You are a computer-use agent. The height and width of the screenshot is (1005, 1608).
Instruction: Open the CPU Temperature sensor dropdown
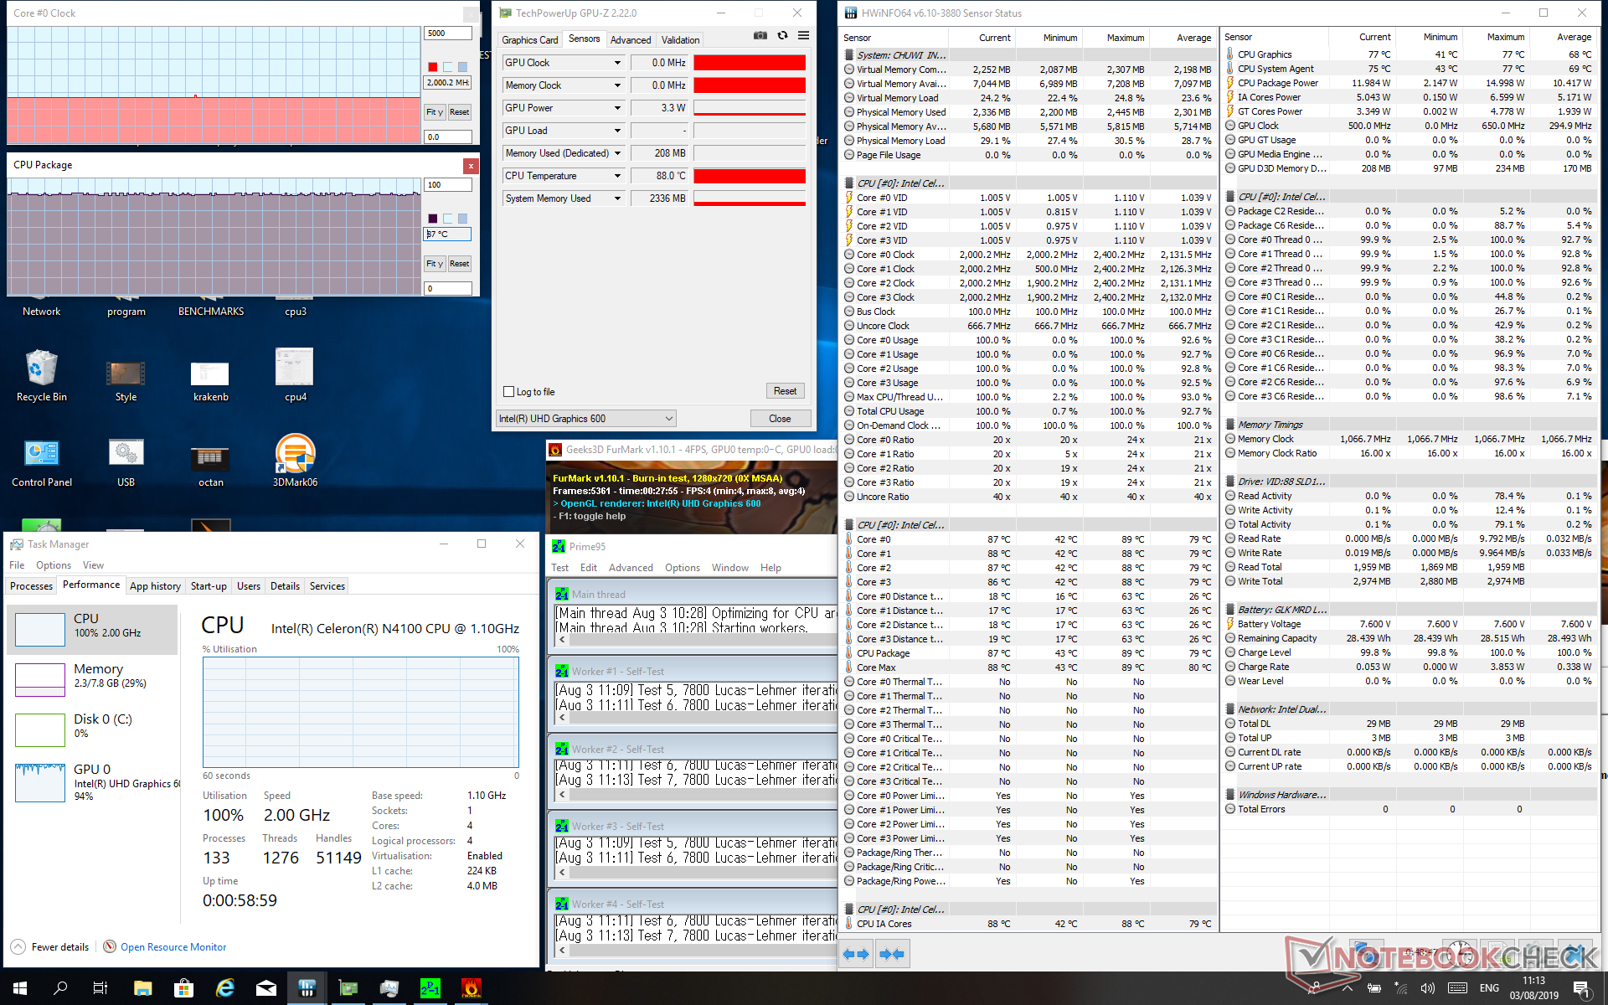617,176
